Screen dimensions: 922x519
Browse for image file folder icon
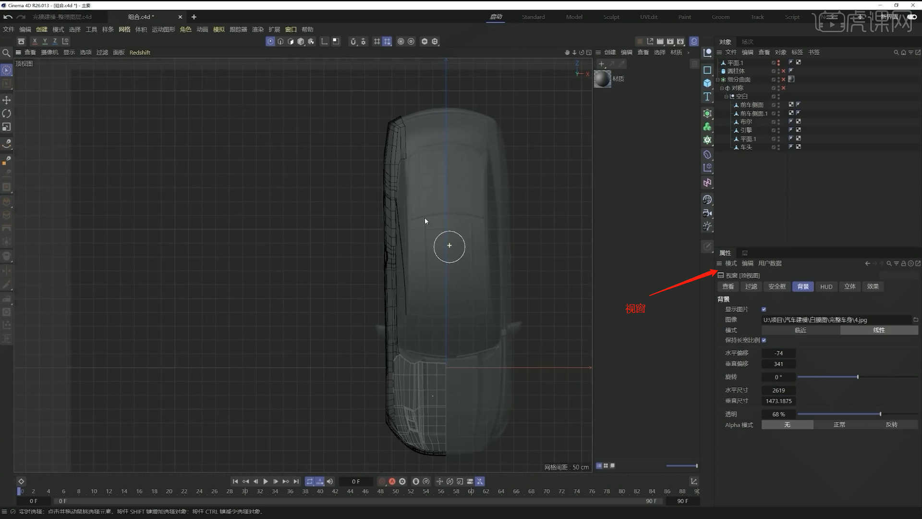(916, 320)
